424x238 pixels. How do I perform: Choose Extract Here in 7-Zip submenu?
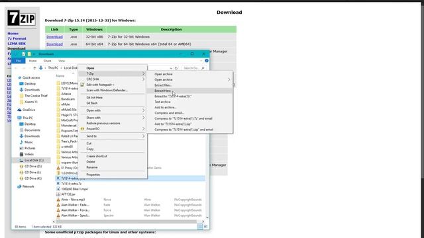189,91
